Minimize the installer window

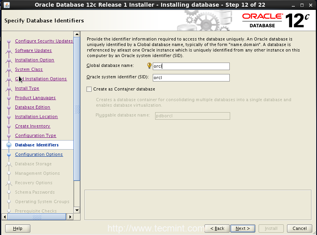click(x=293, y=5)
